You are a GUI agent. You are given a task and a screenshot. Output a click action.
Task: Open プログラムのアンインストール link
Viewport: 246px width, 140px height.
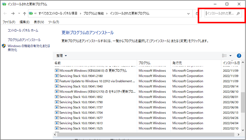pyautogui.click(x=24, y=40)
